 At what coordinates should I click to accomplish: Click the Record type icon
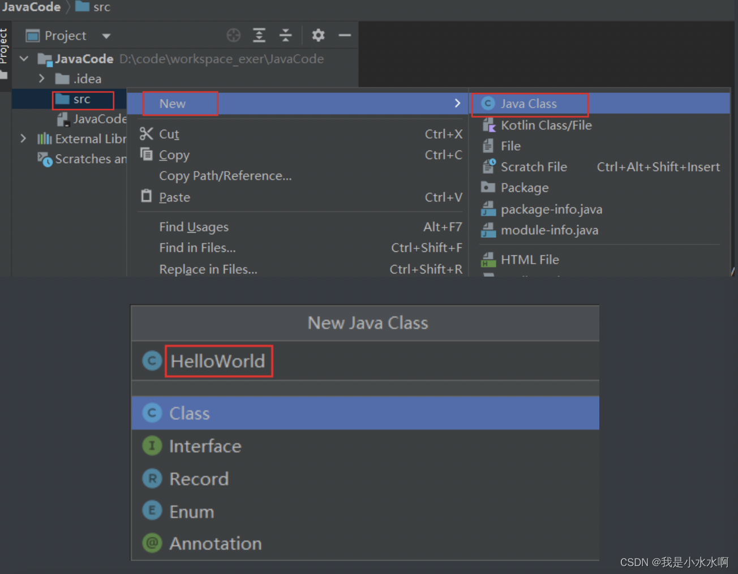(x=152, y=478)
